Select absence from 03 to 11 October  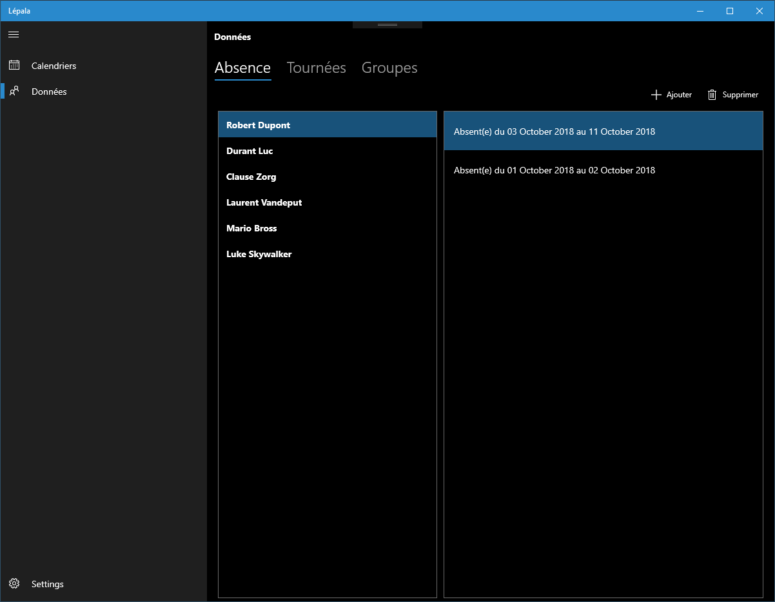tap(603, 131)
